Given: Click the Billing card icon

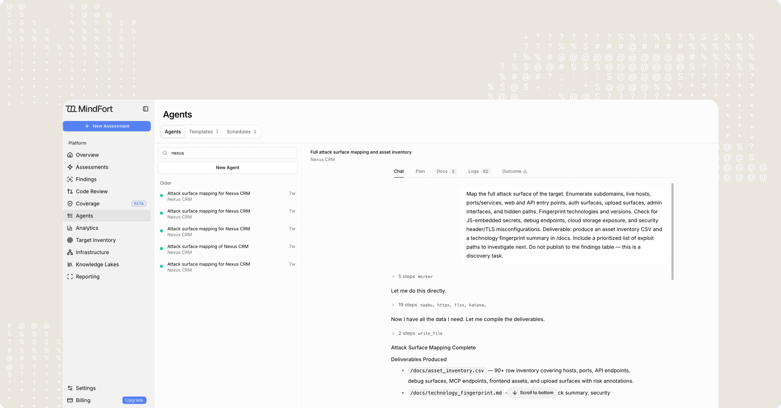Looking at the screenshot, I should tap(70, 400).
